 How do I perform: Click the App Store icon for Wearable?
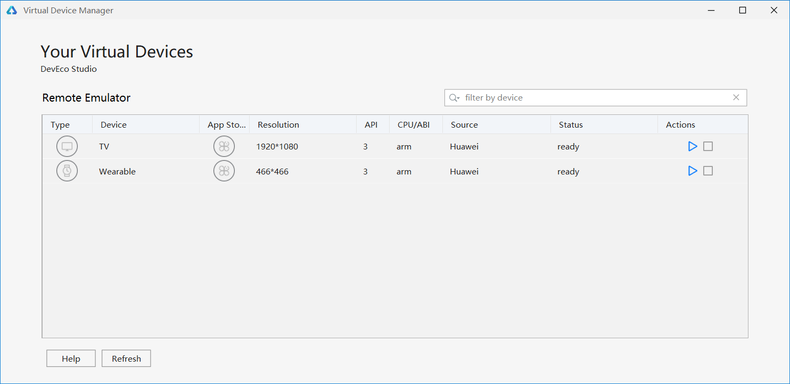(x=224, y=171)
